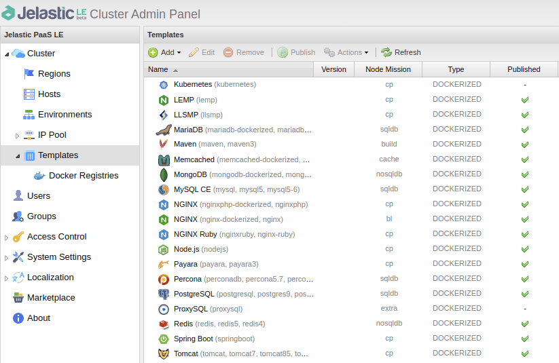Click the Docker Registries whale icon
Viewport: 559px width, 363px height.
coord(39,176)
